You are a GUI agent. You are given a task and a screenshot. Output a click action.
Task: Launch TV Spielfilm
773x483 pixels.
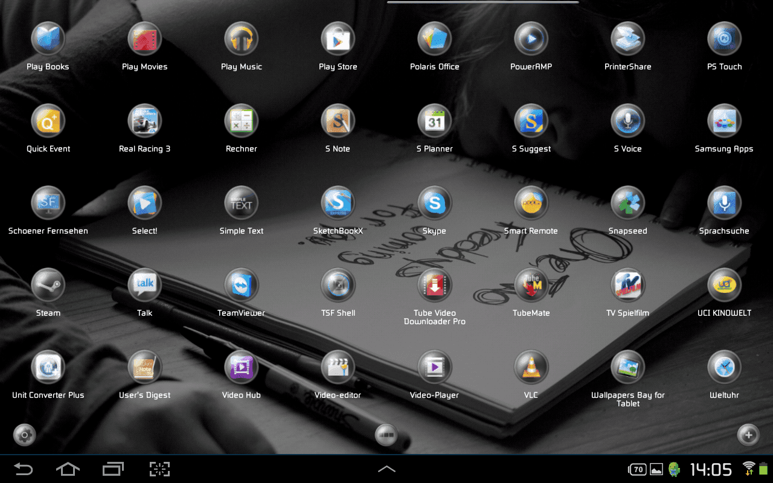coord(628,286)
